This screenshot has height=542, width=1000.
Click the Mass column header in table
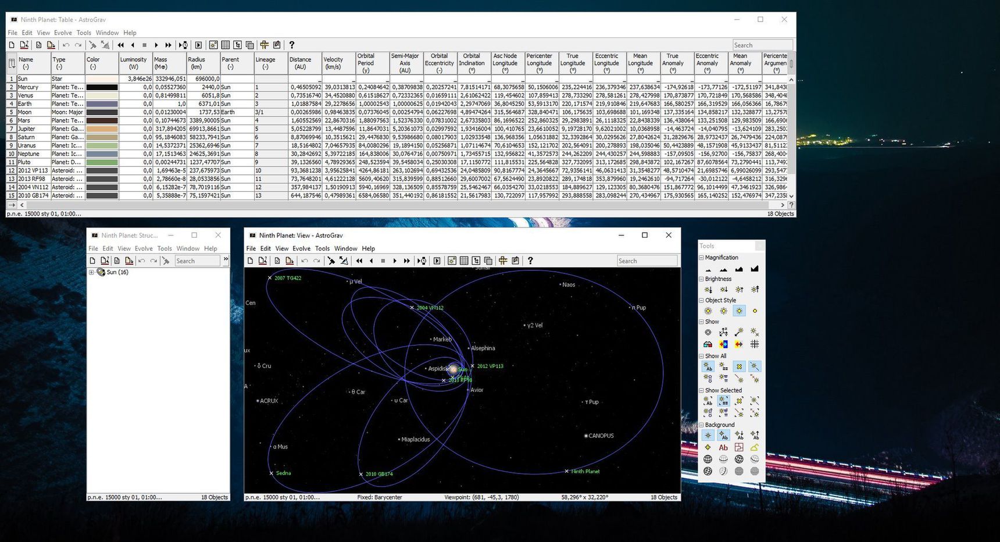click(x=169, y=63)
